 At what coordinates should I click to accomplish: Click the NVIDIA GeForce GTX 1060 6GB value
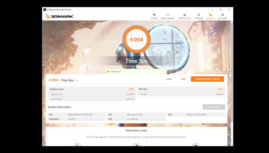(x=80, y=114)
